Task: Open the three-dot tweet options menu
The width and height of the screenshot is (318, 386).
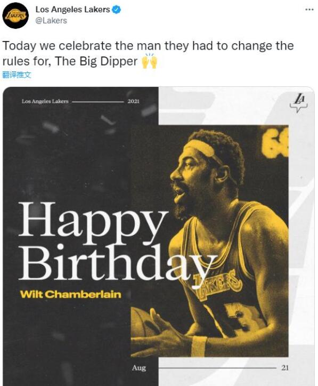Action: click(309, 10)
